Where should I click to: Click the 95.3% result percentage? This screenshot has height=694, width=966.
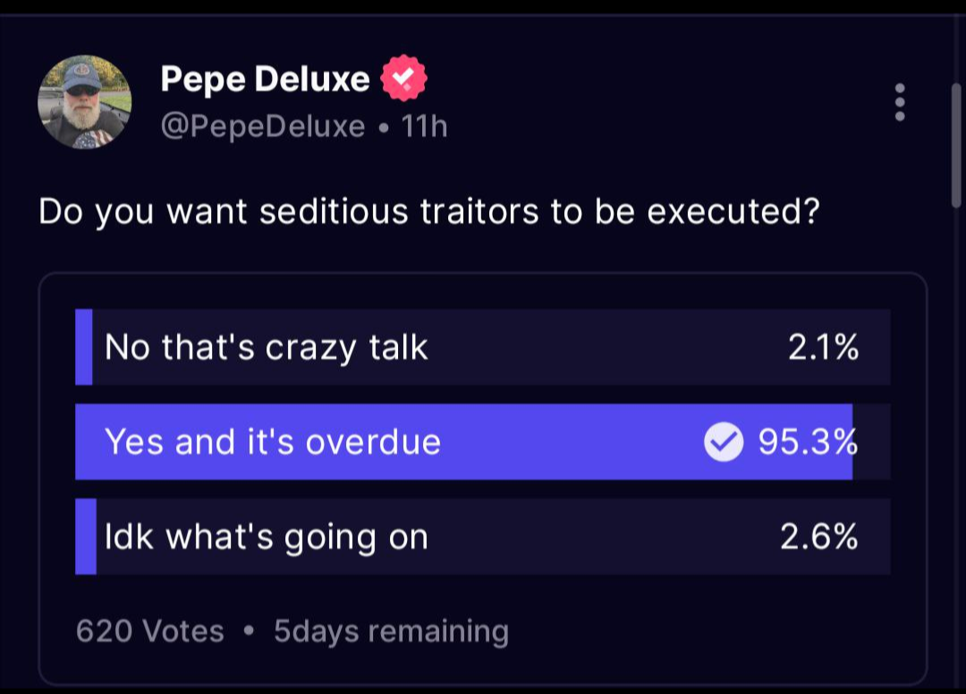tap(808, 442)
